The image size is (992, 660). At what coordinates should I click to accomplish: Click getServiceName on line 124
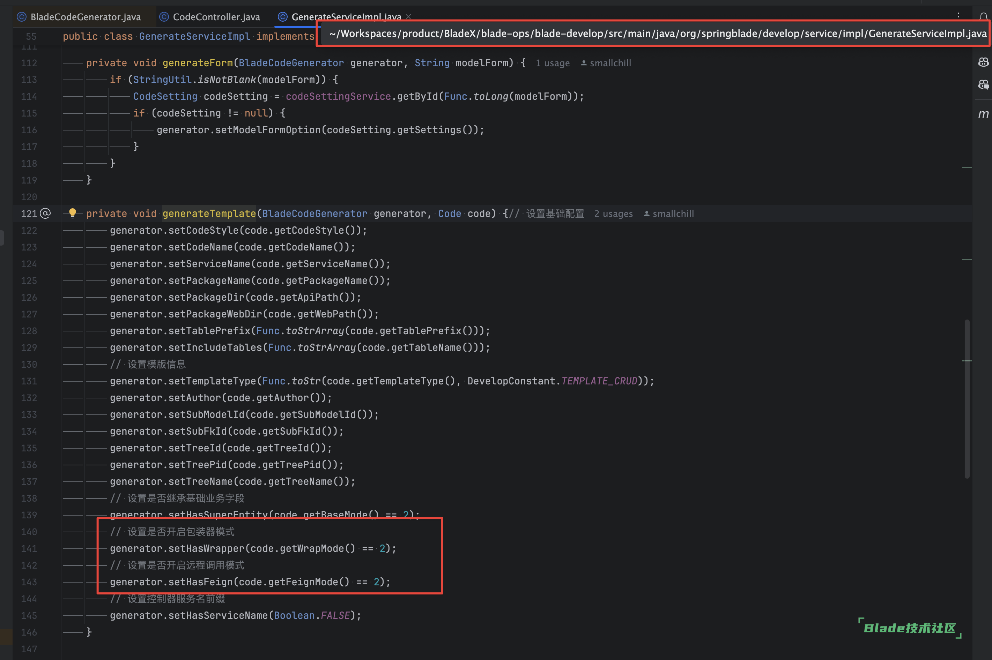327,264
